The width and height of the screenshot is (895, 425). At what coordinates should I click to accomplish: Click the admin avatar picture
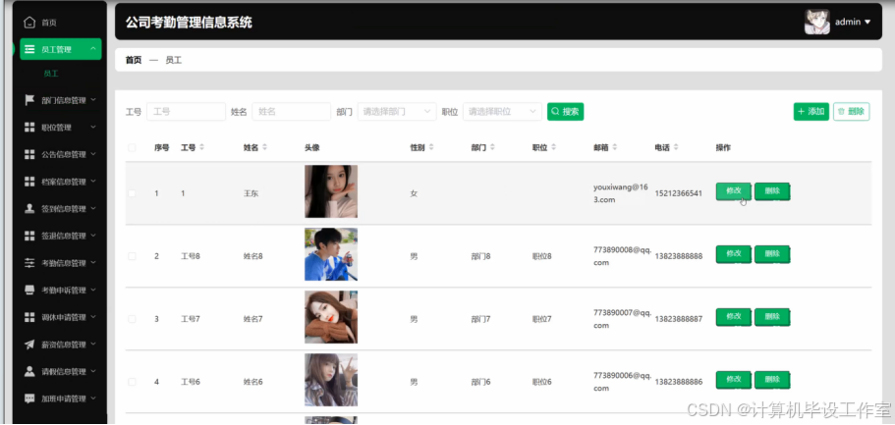pos(816,22)
